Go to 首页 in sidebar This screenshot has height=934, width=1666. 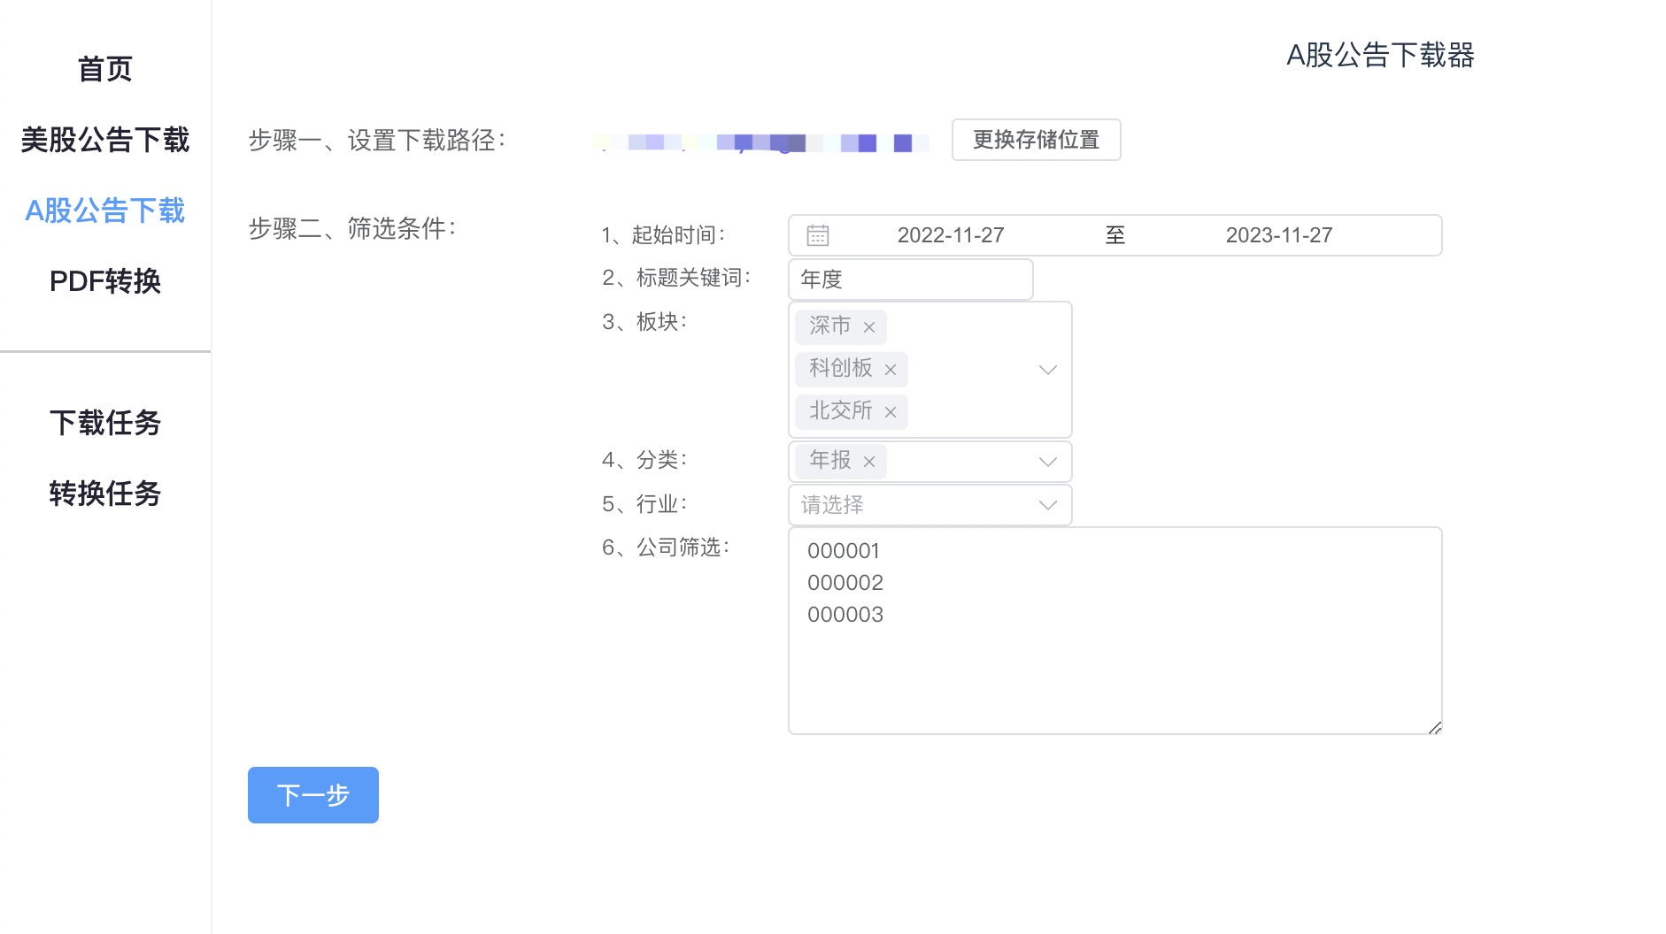point(105,69)
